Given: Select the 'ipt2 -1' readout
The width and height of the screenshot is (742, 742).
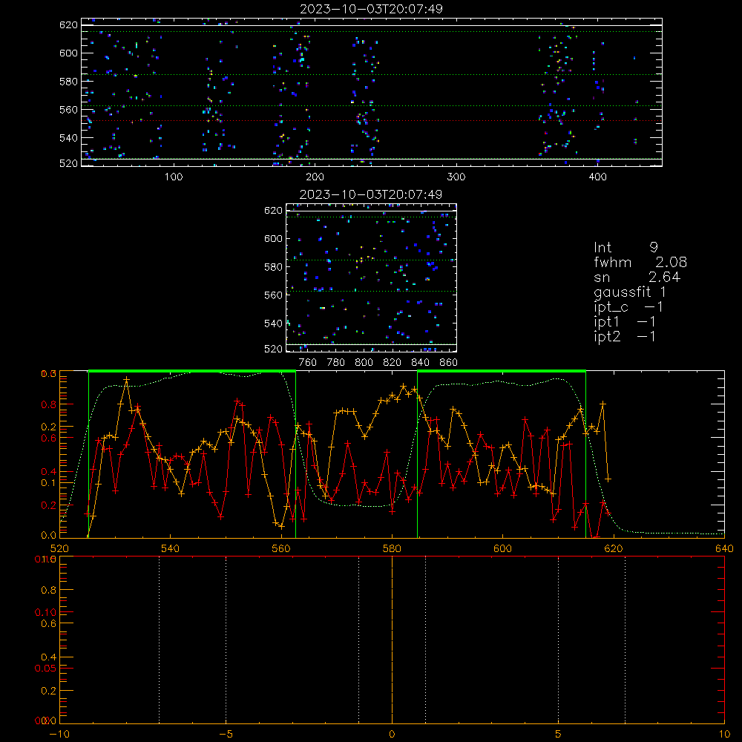Looking at the screenshot, I should tap(625, 336).
